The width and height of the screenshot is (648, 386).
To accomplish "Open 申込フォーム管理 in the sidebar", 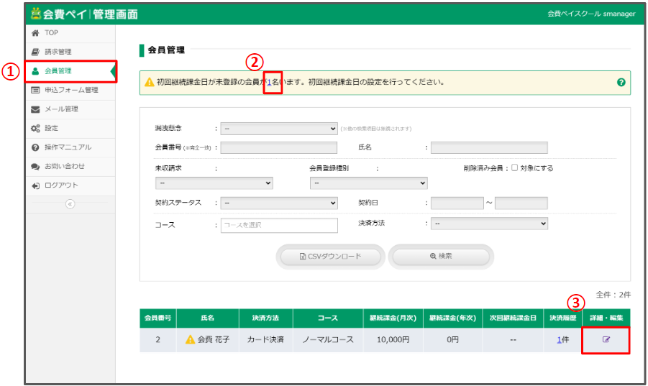I will (70, 90).
